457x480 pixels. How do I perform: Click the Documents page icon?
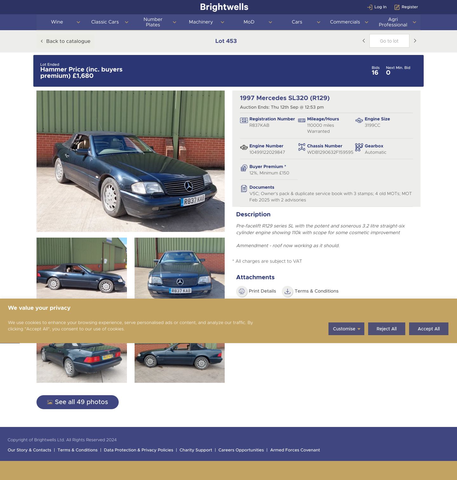244,189
